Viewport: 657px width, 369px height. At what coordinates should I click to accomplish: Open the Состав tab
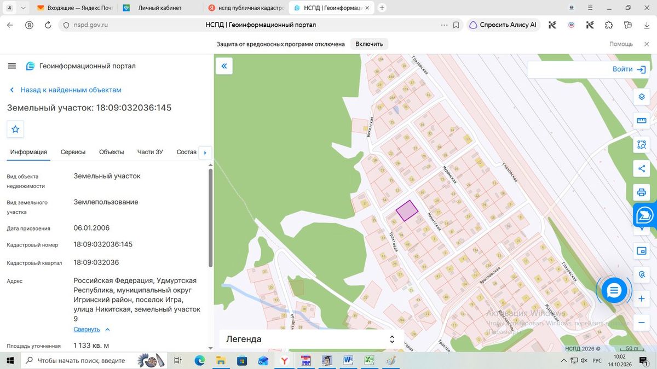[186, 152]
